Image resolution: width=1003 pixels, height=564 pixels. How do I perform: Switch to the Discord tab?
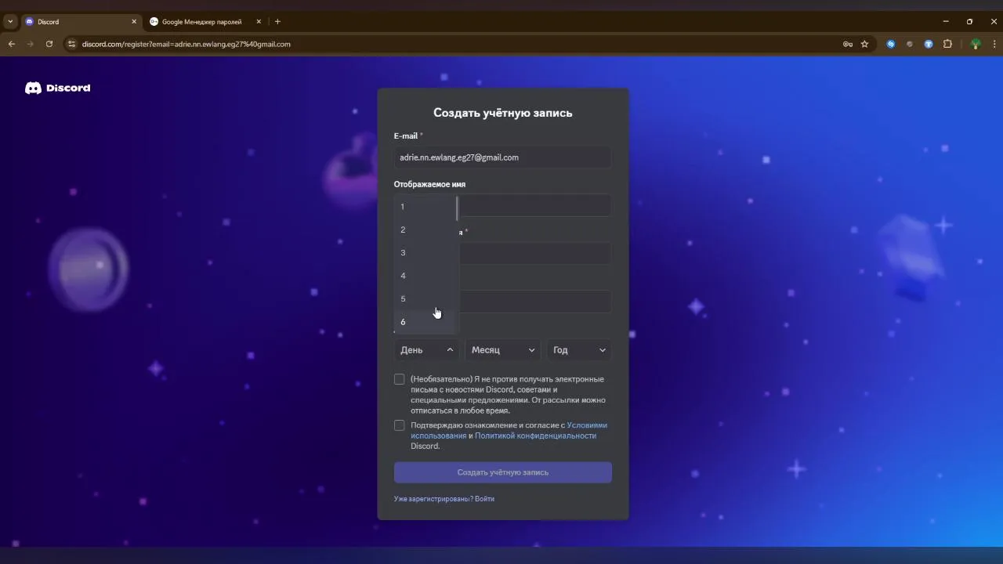pyautogui.click(x=81, y=21)
